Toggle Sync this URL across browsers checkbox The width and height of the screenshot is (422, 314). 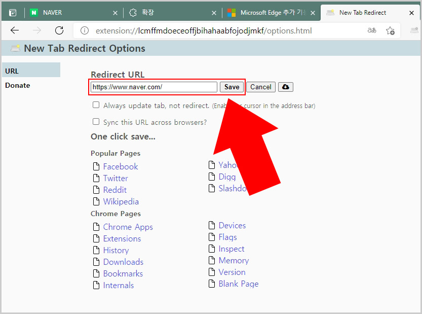[x=96, y=122]
